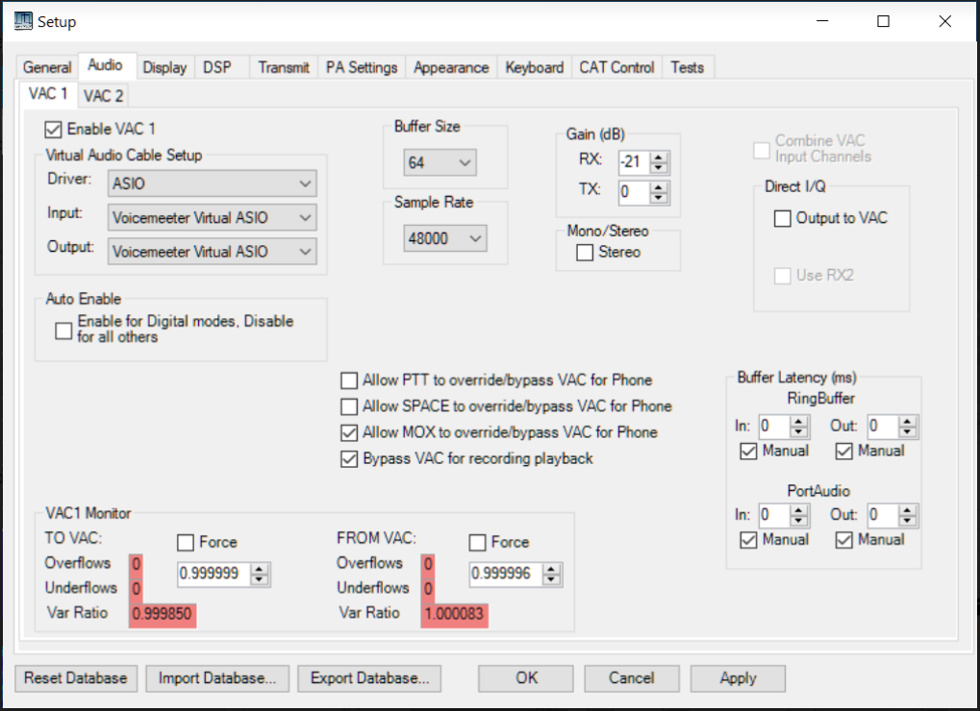Screen dimensions: 980x711
Task: Click the Setup window title bar icon
Action: point(23,21)
